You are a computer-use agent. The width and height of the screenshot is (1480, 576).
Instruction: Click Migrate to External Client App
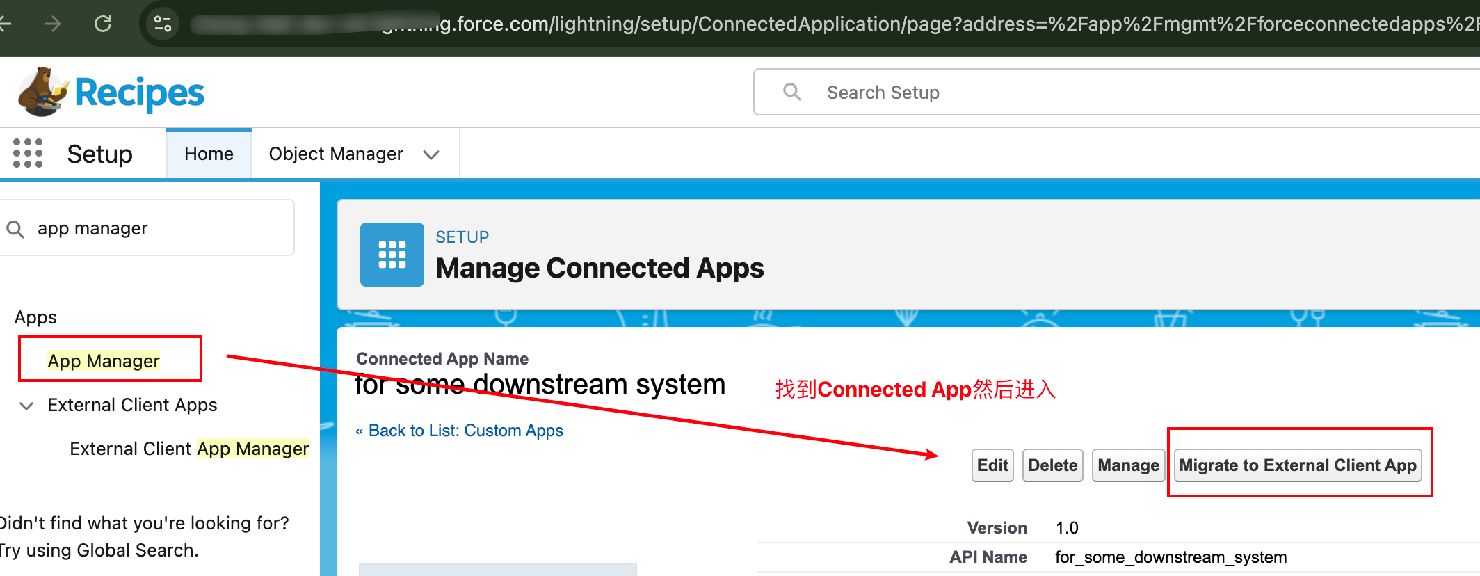coord(1298,465)
